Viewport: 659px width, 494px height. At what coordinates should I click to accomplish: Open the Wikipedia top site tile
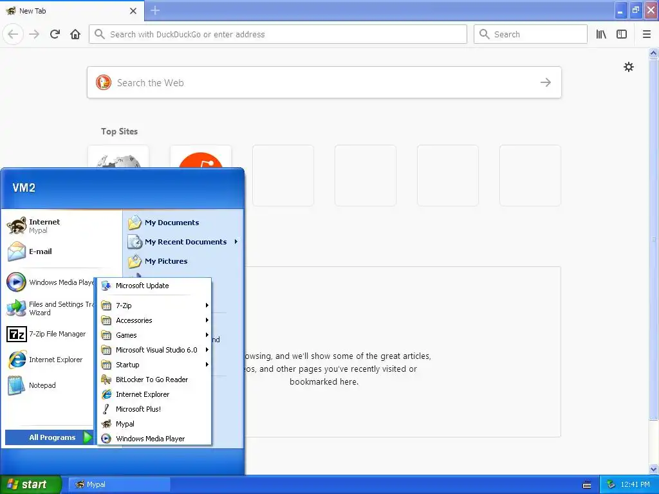[x=118, y=157]
